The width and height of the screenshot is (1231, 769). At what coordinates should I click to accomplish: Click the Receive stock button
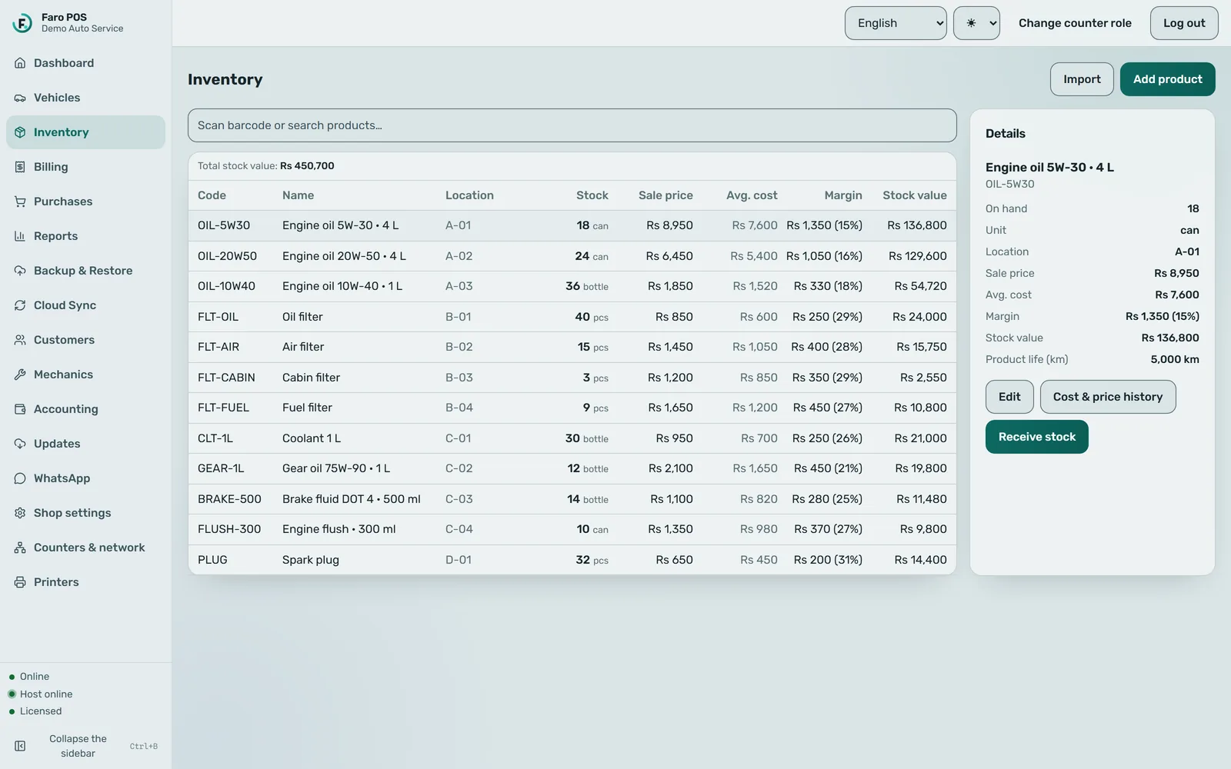point(1036,437)
